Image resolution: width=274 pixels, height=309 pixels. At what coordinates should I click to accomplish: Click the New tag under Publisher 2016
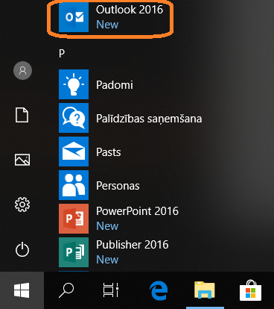point(107,260)
